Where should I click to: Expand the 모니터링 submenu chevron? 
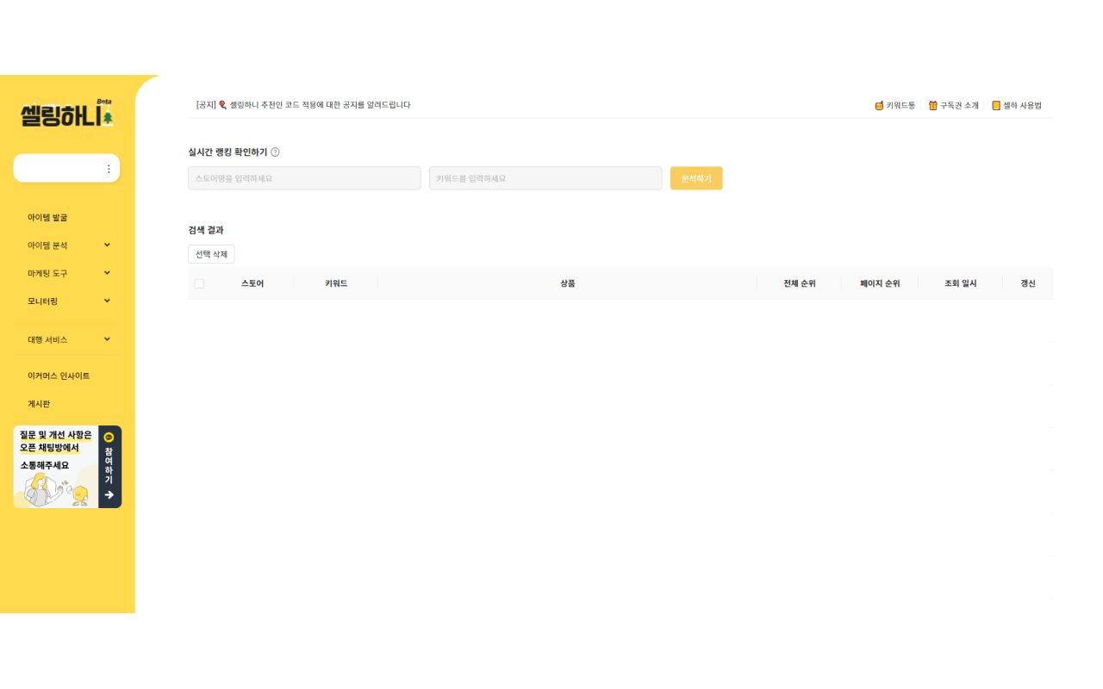pyautogui.click(x=107, y=300)
